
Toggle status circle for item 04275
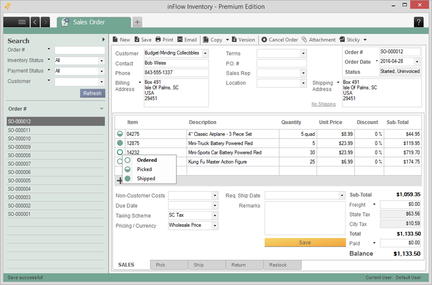(x=120, y=134)
